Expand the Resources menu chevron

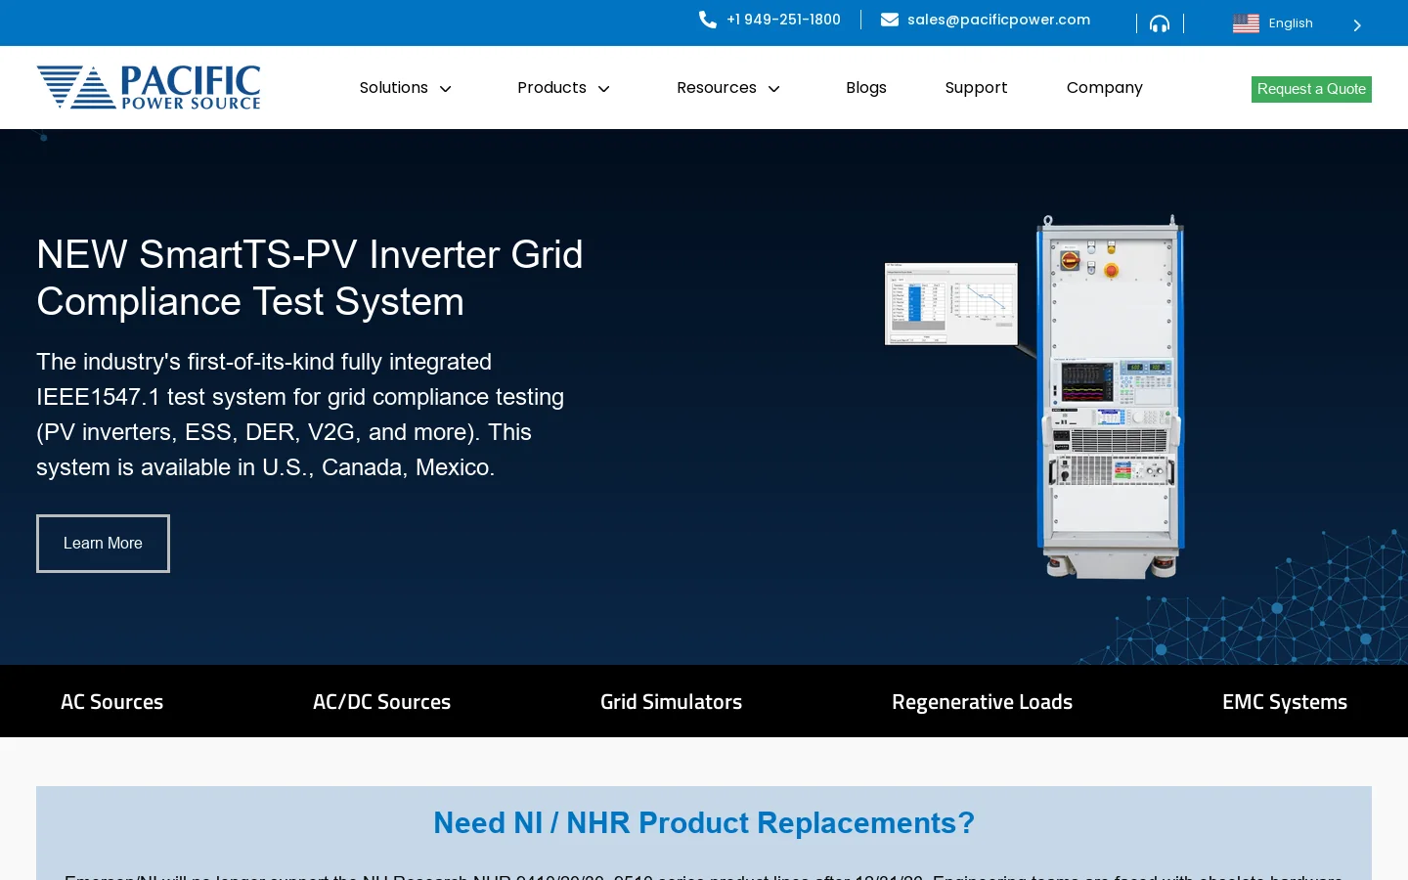point(774,89)
